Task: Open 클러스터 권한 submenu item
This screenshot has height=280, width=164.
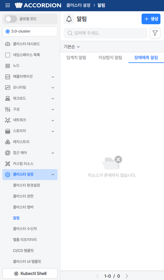Action: tap(23, 196)
